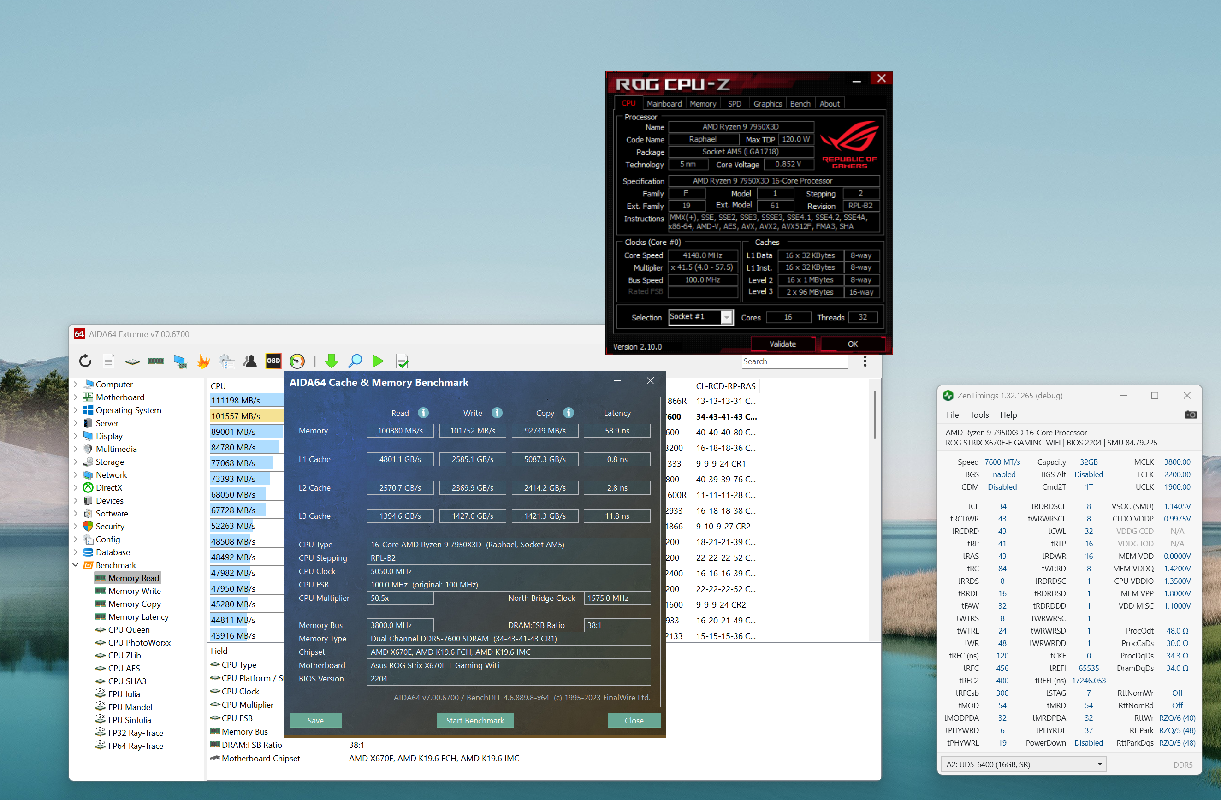Click the CL-RCD-RP-RAS column header
Image resolution: width=1221 pixels, height=800 pixels.
point(725,386)
